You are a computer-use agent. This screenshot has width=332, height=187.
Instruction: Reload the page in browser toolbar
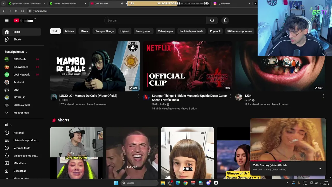pyautogui.click(x=16, y=11)
